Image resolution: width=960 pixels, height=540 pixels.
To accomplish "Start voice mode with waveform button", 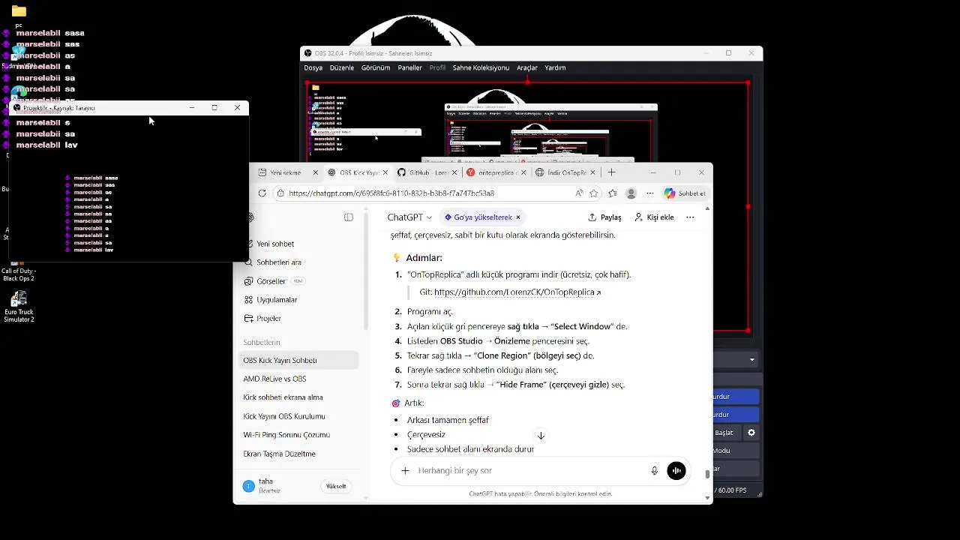I will click(x=676, y=470).
